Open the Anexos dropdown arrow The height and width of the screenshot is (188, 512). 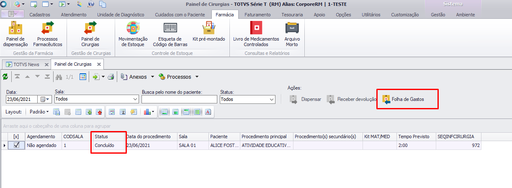[x=152, y=77]
